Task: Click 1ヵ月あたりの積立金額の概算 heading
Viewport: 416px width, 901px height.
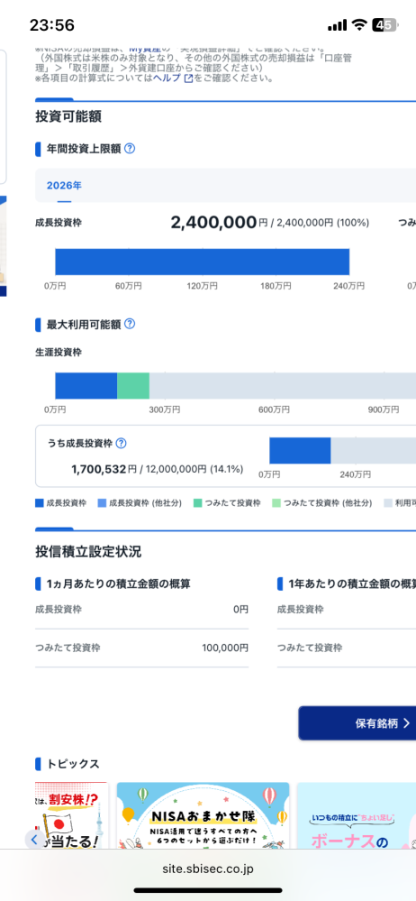Action: click(x=118, y=584)
